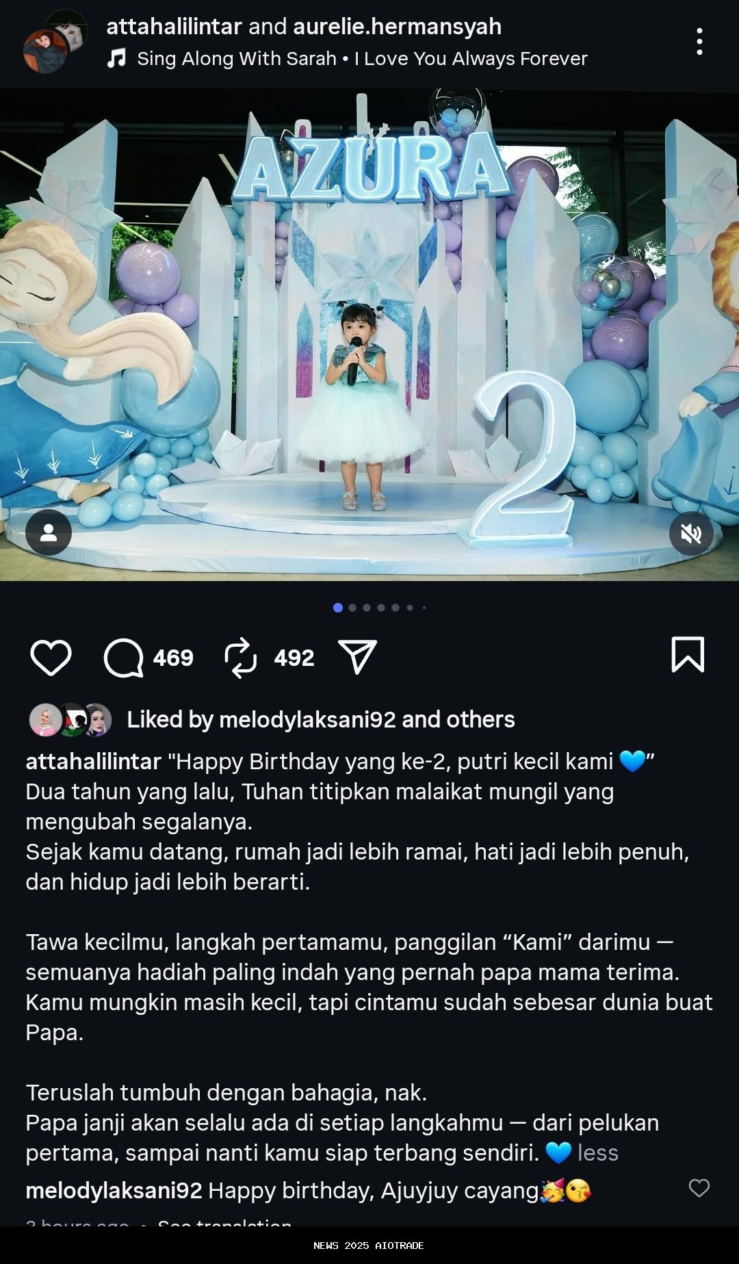Tap the Azura birthday photo
Viewport: 739px width, 1264px height.
point(369,335)
